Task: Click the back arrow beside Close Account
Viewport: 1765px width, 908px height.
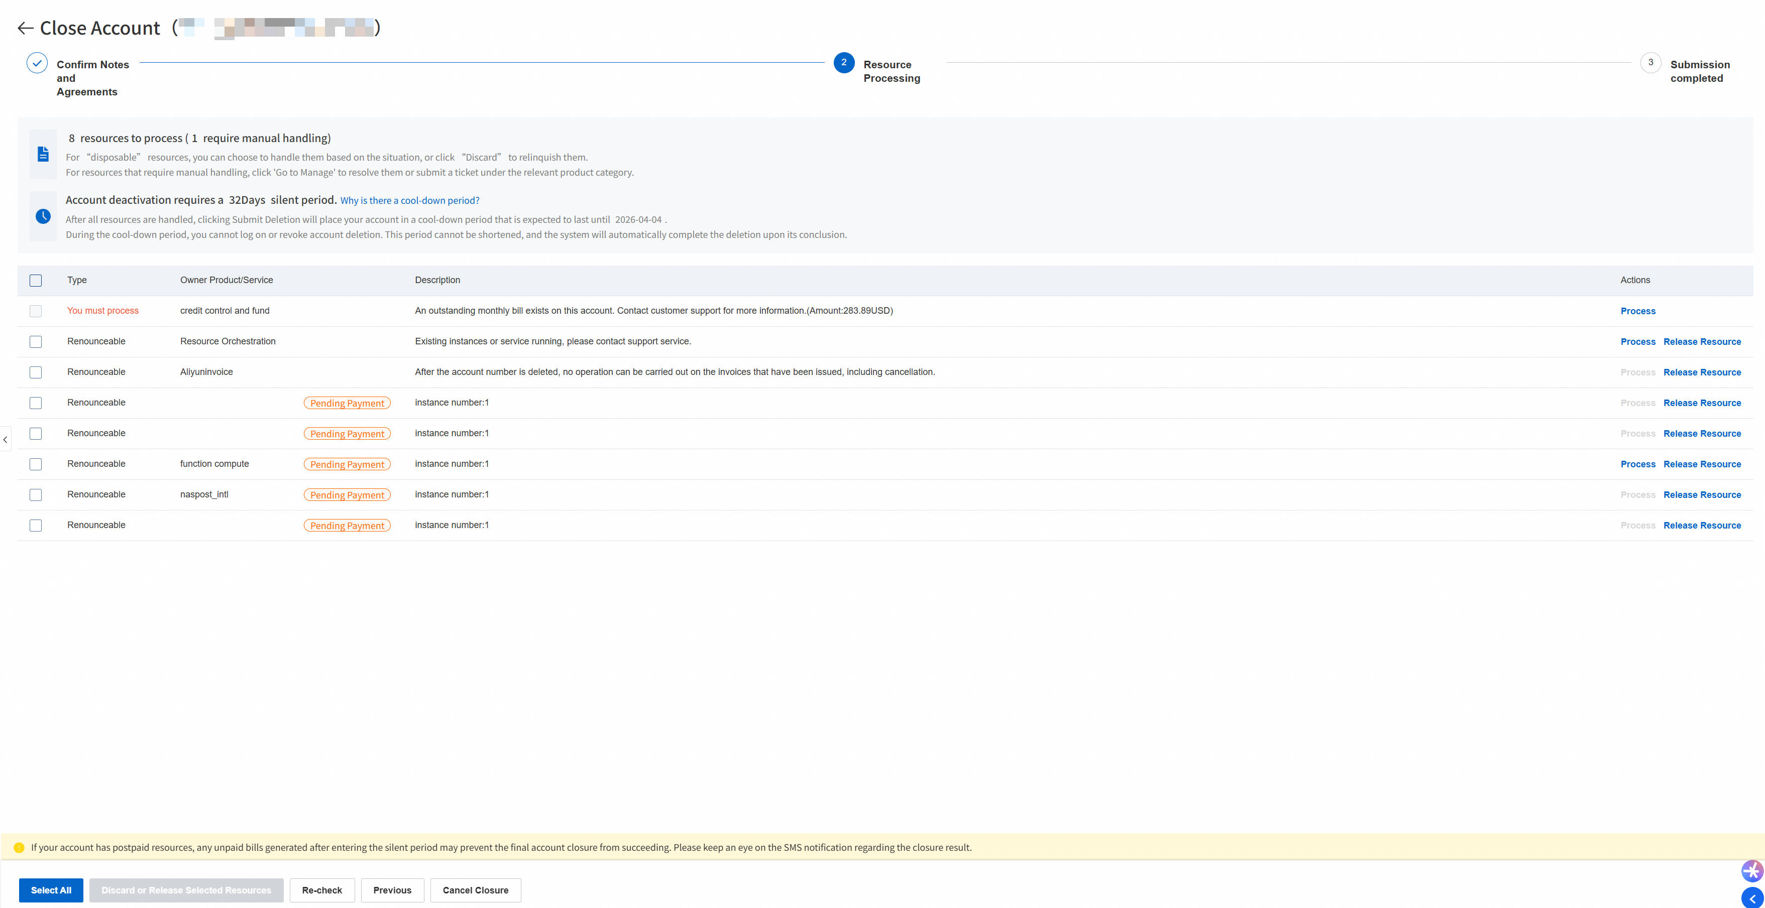Action: tap(25, 28)
